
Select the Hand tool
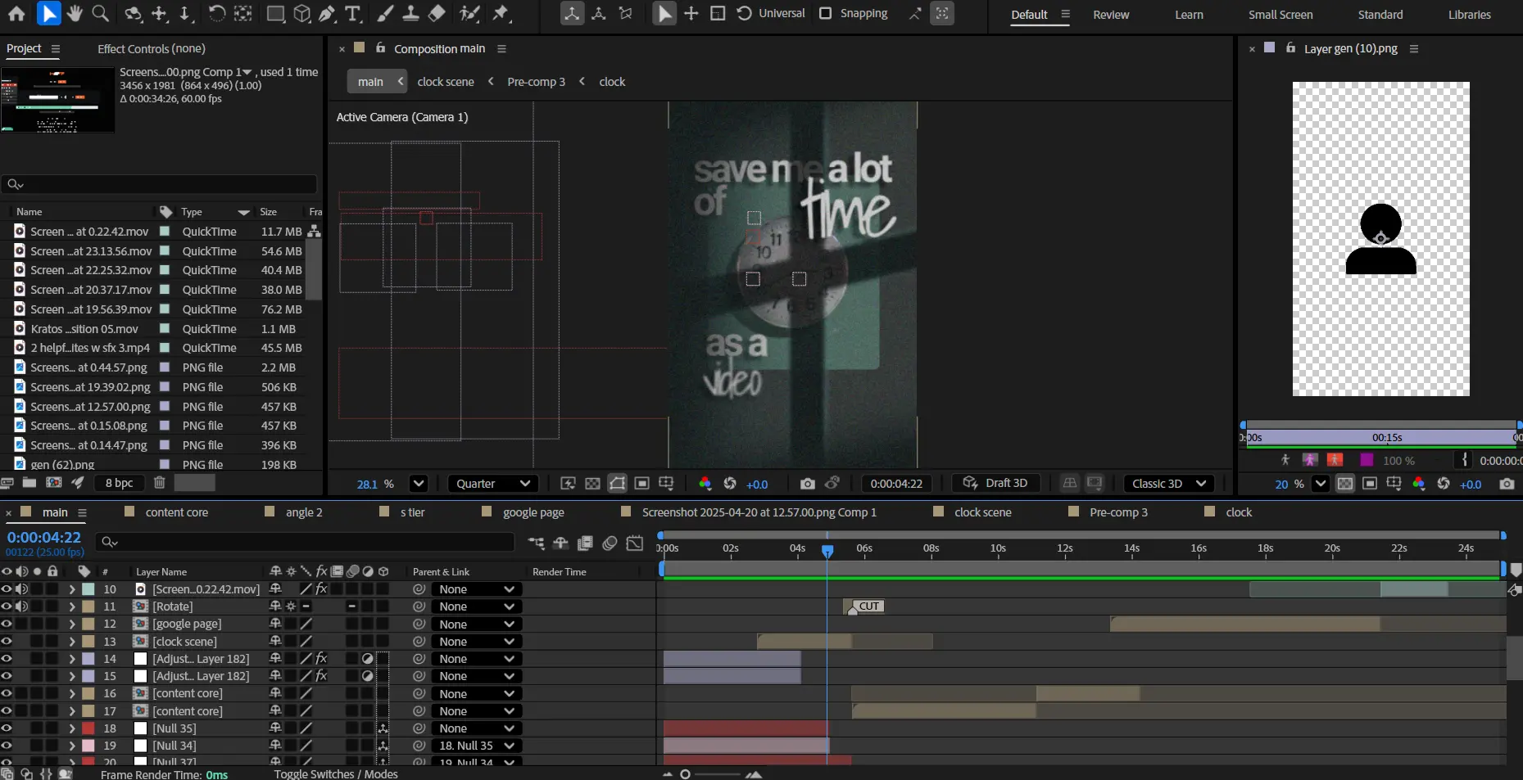click(75, 13)
